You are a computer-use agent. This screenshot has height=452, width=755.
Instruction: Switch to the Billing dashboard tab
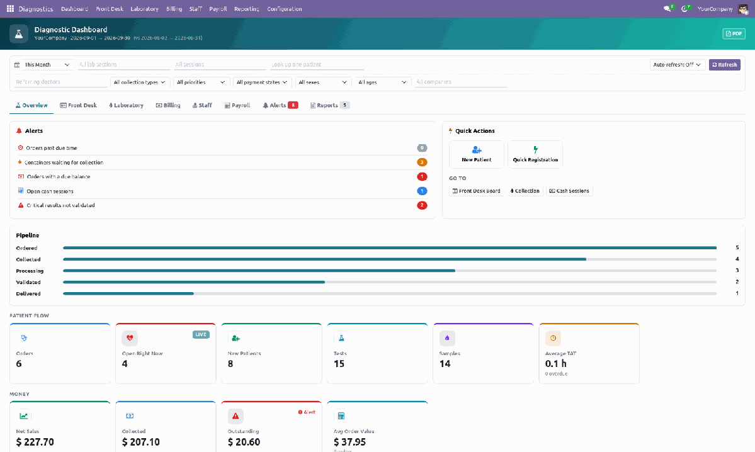(168, 105)
